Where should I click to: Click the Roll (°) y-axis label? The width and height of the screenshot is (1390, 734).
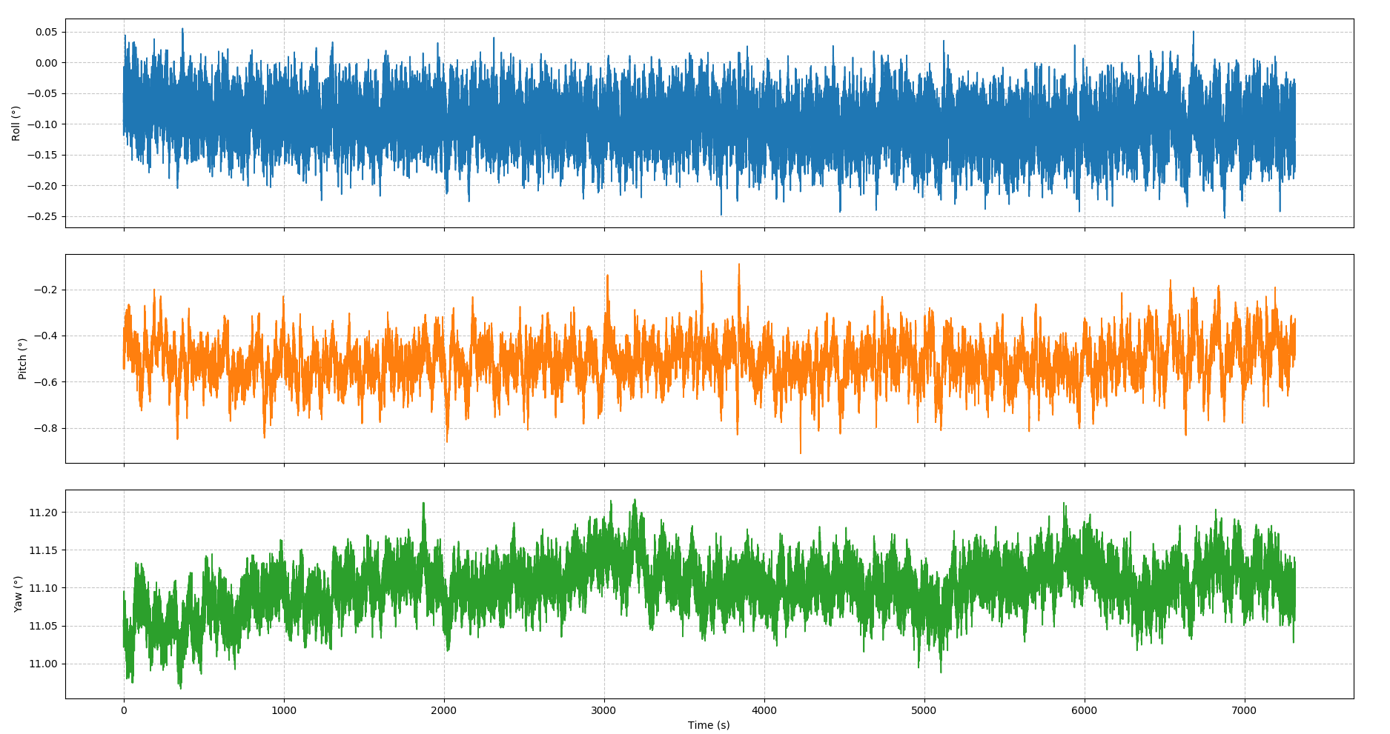(16, 124)
